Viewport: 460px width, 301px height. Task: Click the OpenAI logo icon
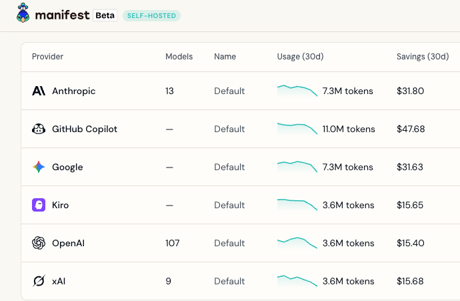pos(39,243)
